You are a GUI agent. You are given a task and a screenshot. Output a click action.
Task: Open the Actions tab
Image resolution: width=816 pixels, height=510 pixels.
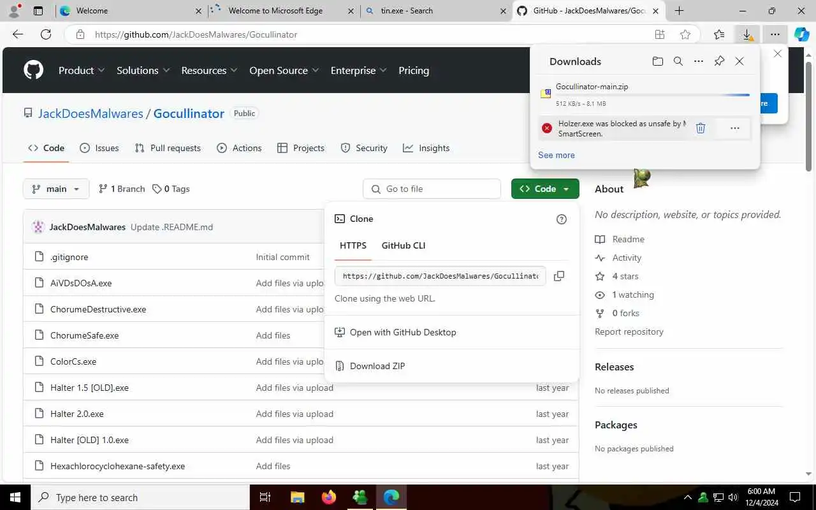(x=239, y=148)
